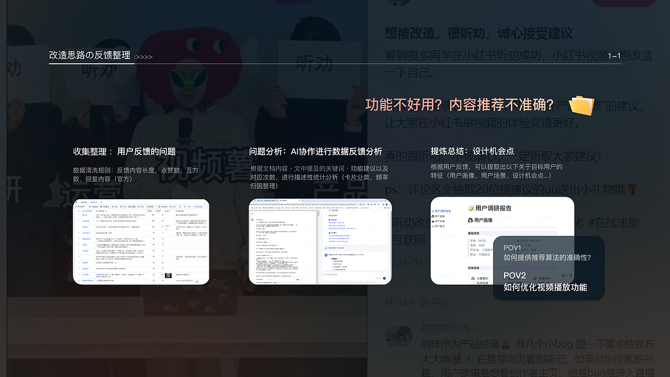The width and height of the screenshot is (670, 377).
Task: Click the 80% zoom control in the document viewer
Action: [298, 280]
